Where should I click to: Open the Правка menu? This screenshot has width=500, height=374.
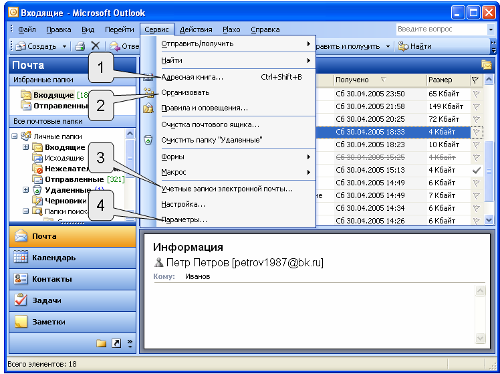pyautogui.click(x=59, y=29)
